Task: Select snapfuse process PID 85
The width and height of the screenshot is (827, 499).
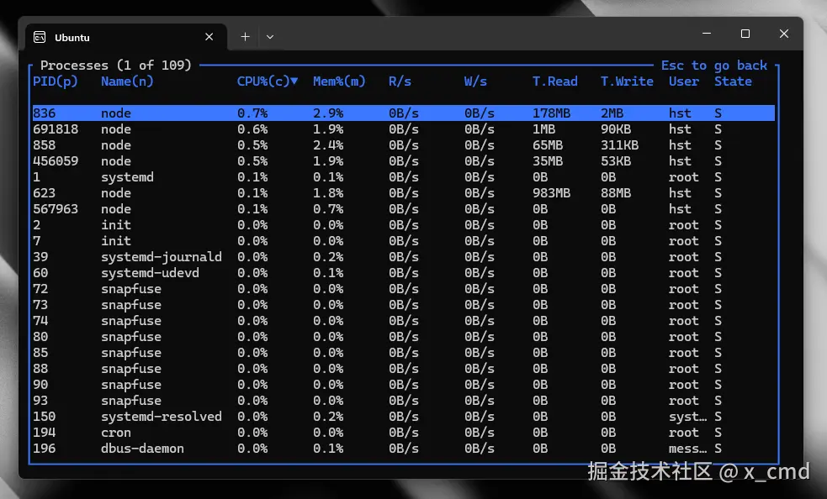Action: click(404, 353)
